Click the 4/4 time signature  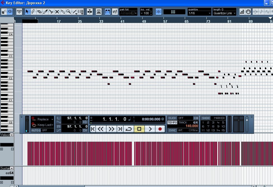pyautogui.click(x=195, y=122)
